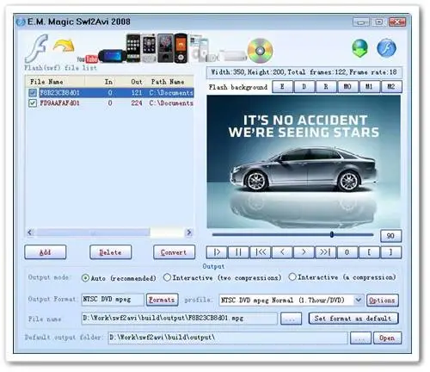
Task: Choose the PSP device icon
Action: [x=113, y=56]
